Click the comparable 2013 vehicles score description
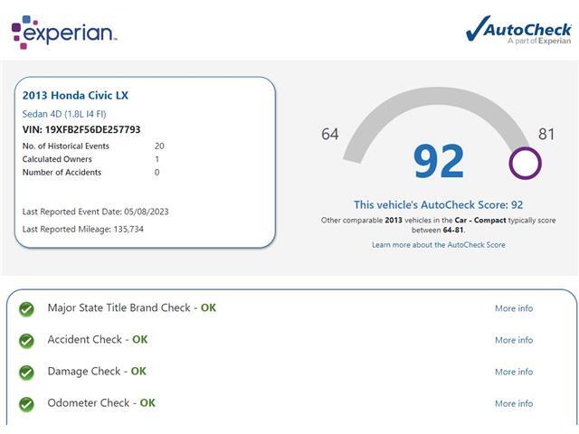Screen dimensions: 579x434 [x=438, y=225]
